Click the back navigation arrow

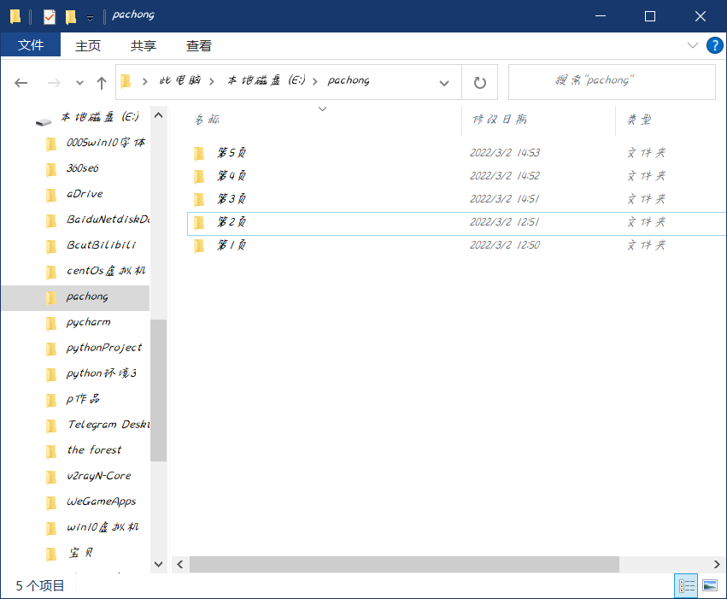click(x=21, y=82)
